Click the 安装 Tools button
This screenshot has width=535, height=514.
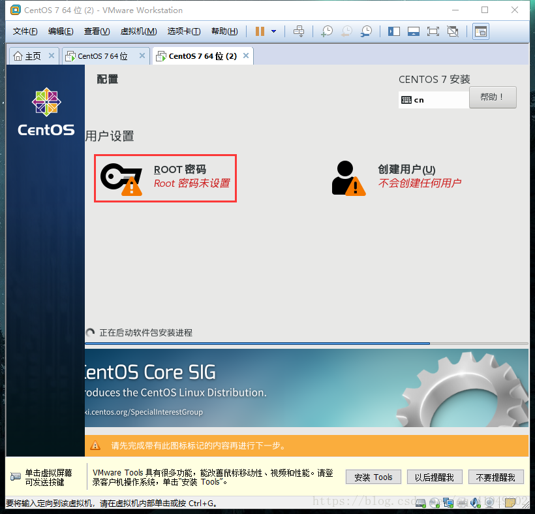tap(373, 477)
